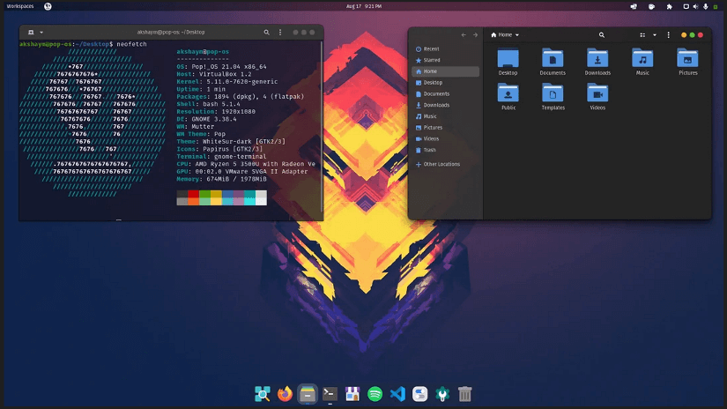Open the Files view options dropdown arrow
This screenshot has width=727, height=409.
click(x=655, y=34)
